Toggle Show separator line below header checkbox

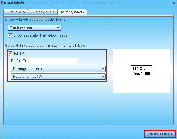pos(10,35)
